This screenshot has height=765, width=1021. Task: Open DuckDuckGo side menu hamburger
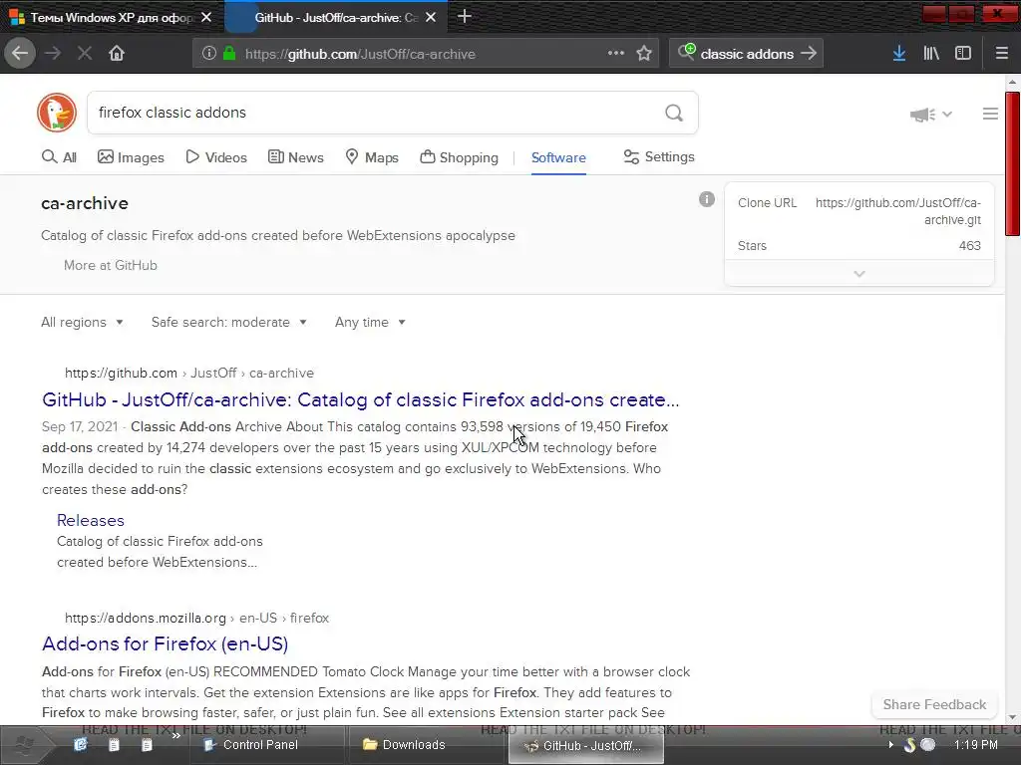pos(990,114)
